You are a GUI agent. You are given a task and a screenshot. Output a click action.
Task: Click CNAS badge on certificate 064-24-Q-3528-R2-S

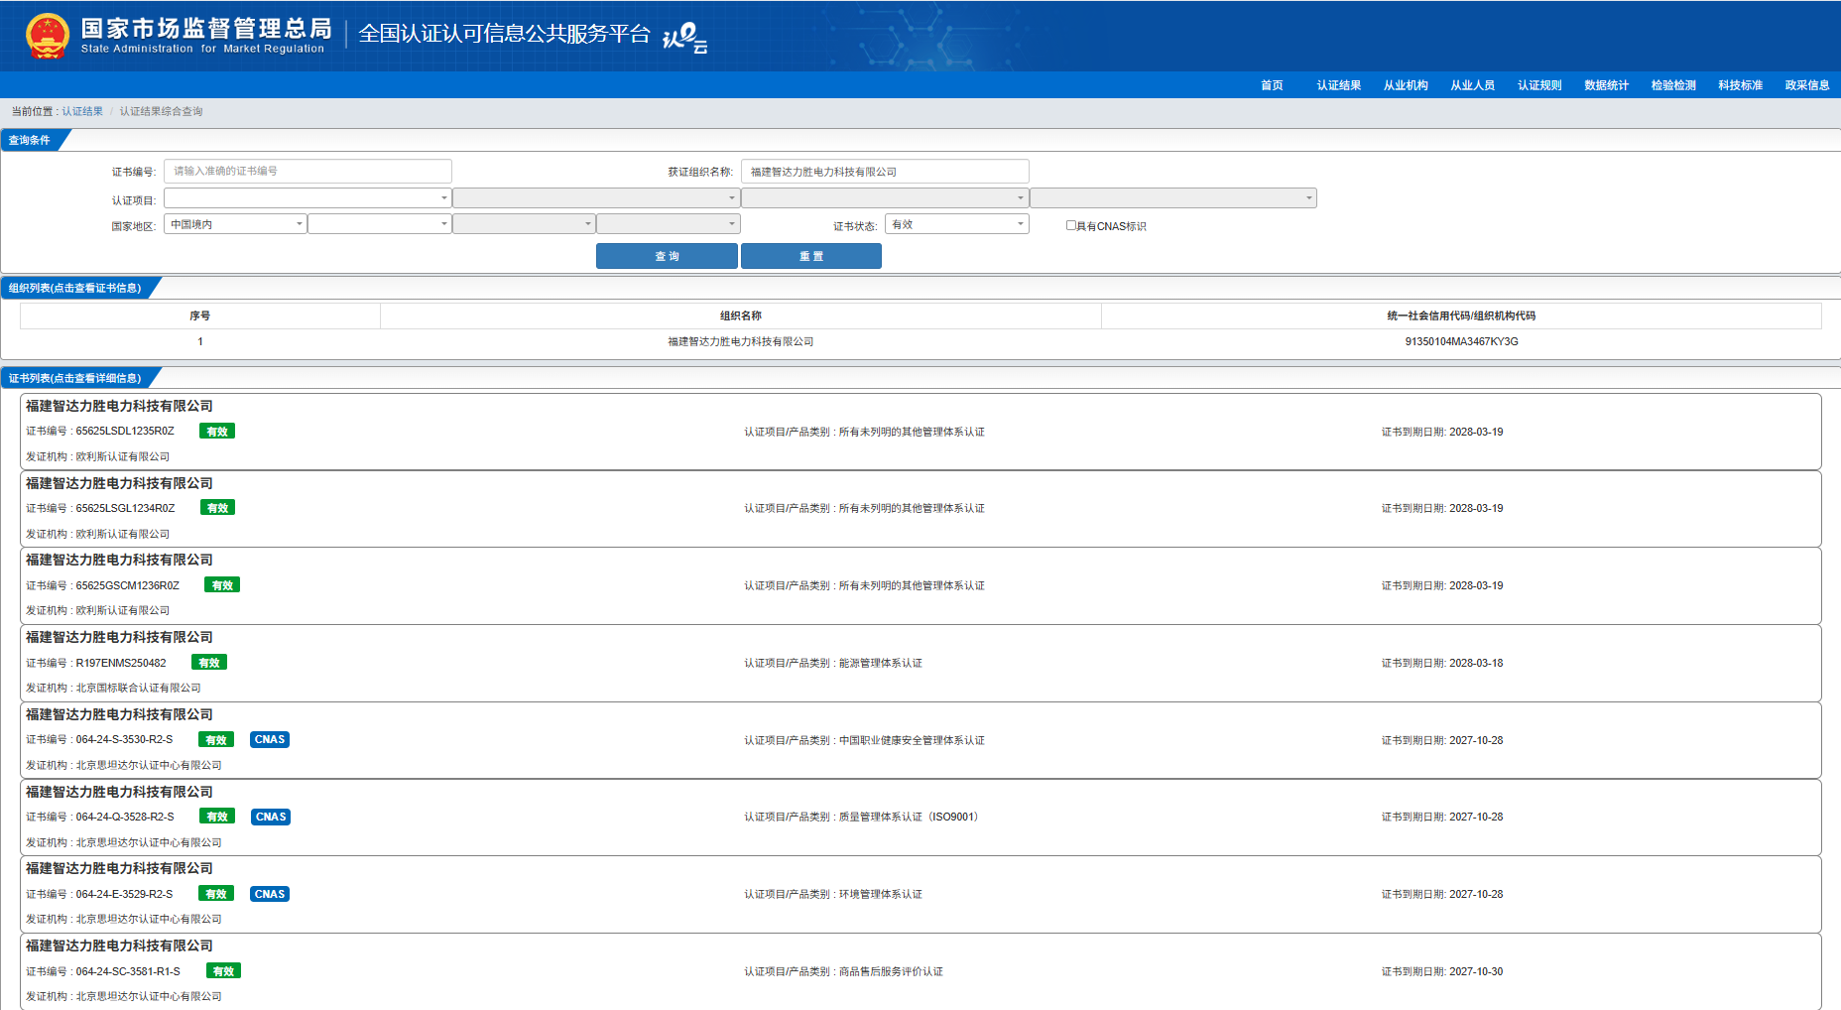270,818
